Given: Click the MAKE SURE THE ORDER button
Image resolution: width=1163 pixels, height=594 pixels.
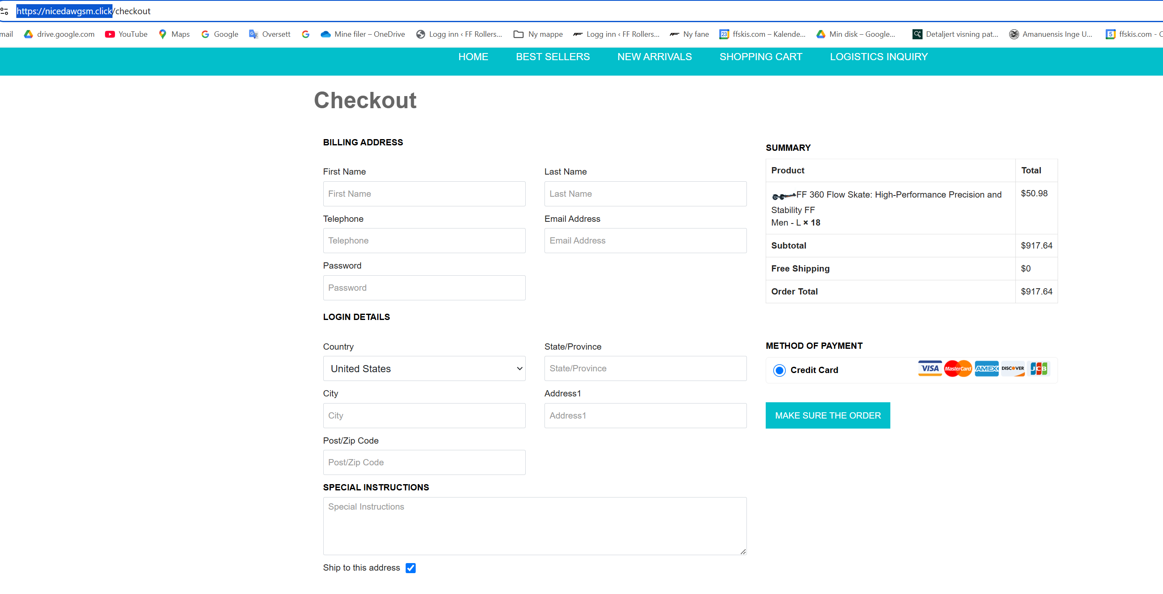Looking at the screenshot, I should 828,415.
